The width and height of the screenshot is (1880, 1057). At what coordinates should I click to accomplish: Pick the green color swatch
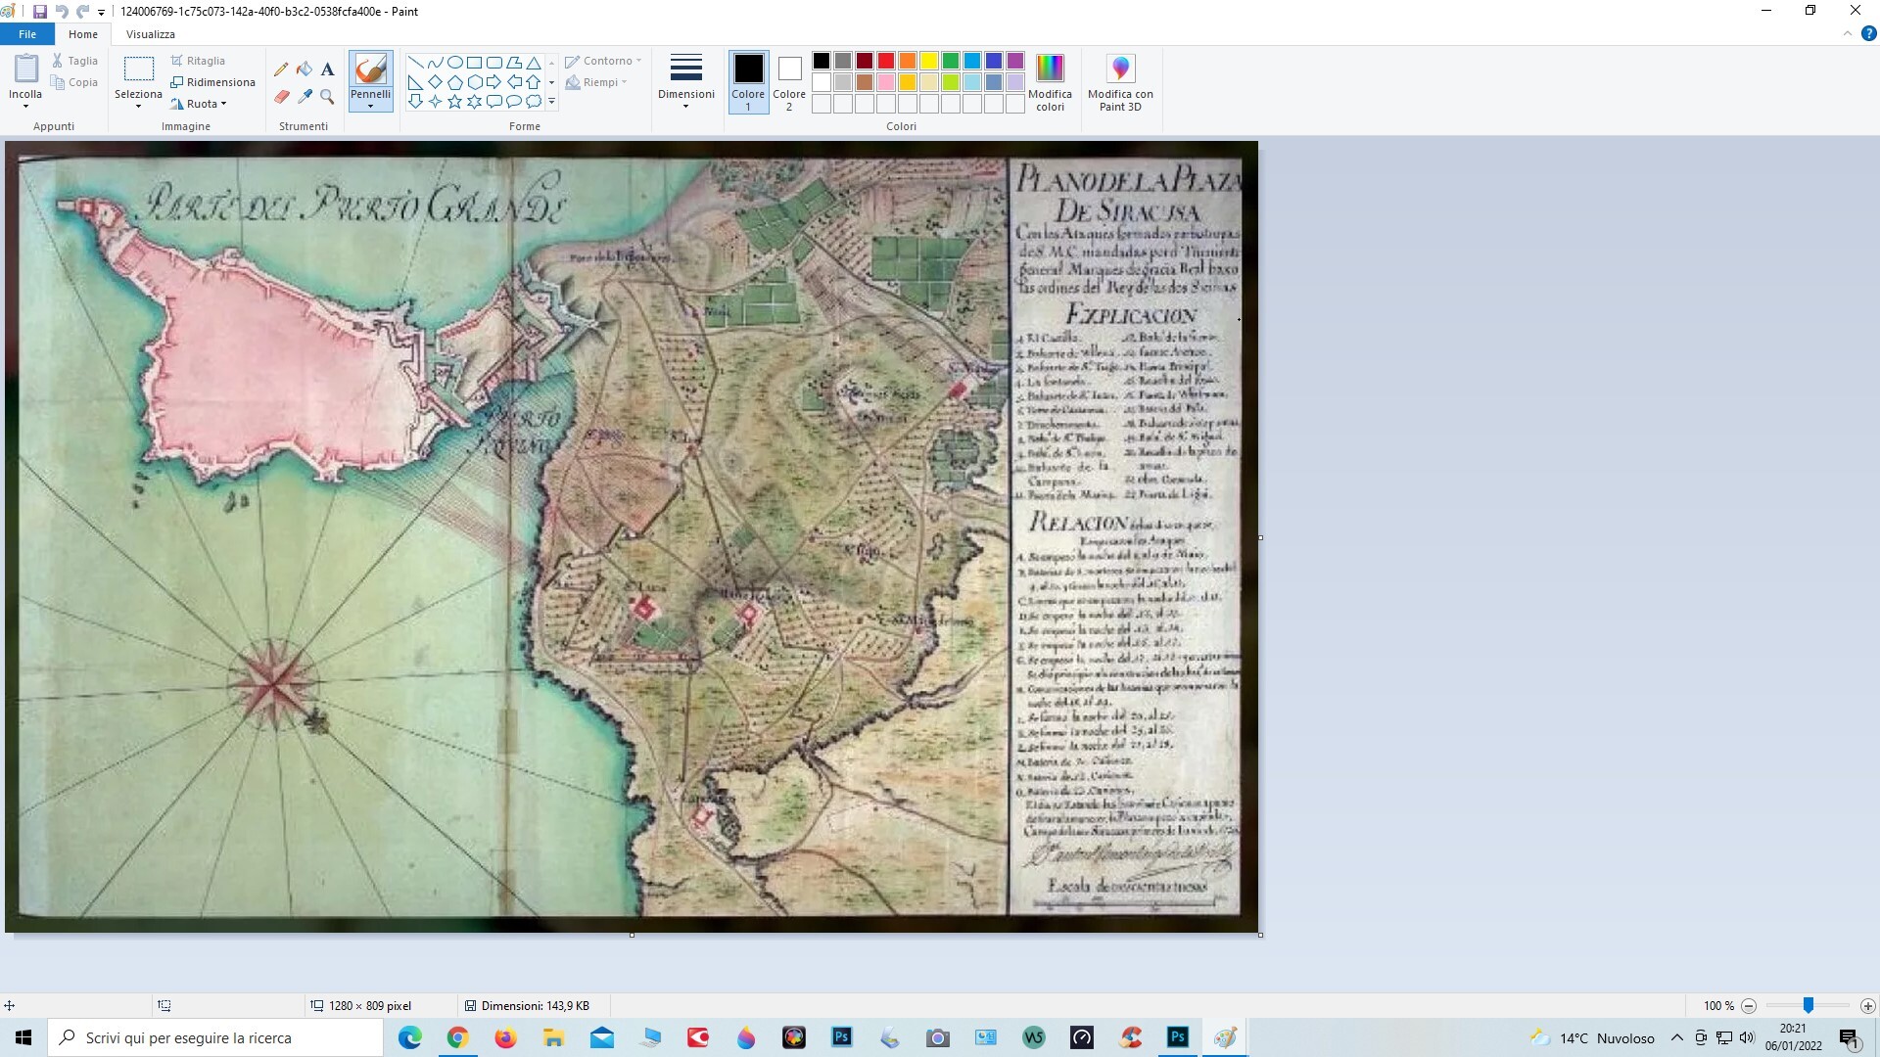pos(951,61)
